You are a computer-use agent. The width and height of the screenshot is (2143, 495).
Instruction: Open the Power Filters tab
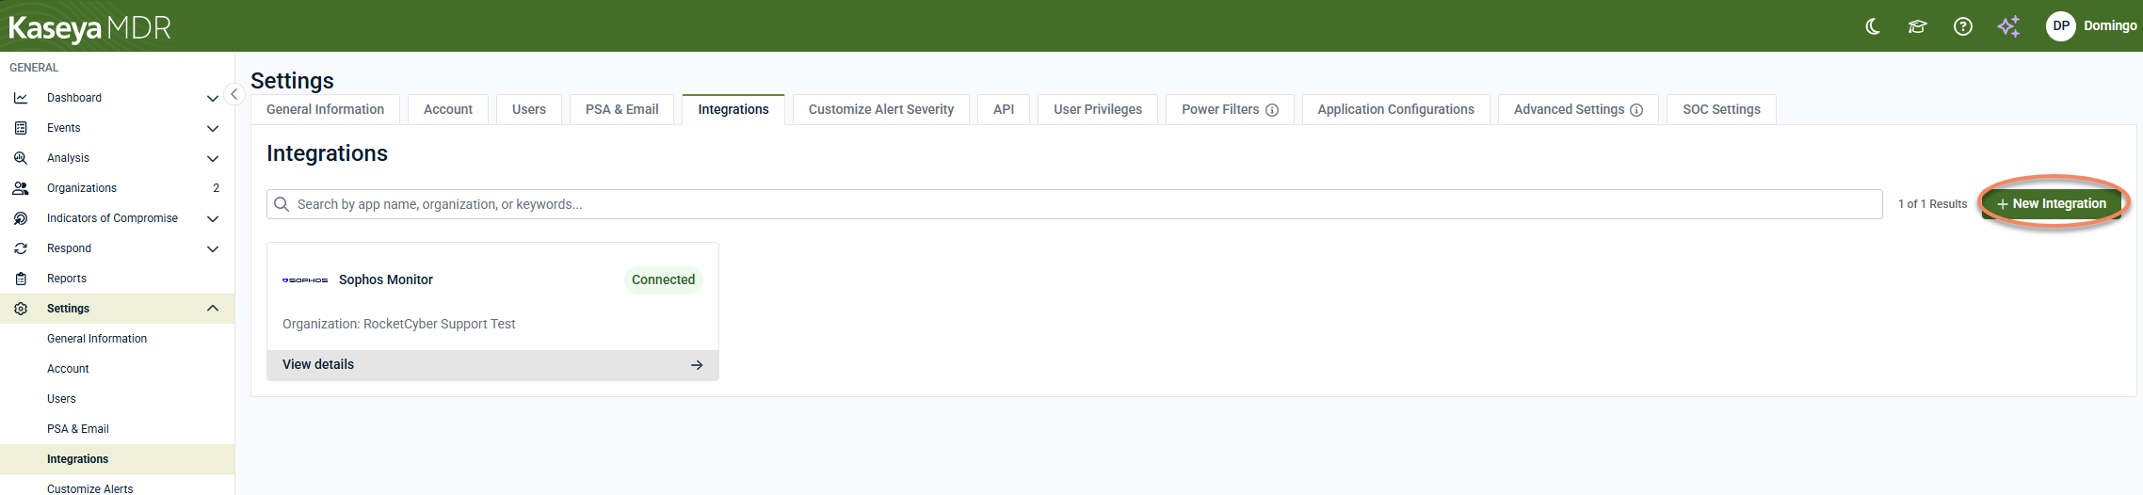click(1230, 109)
